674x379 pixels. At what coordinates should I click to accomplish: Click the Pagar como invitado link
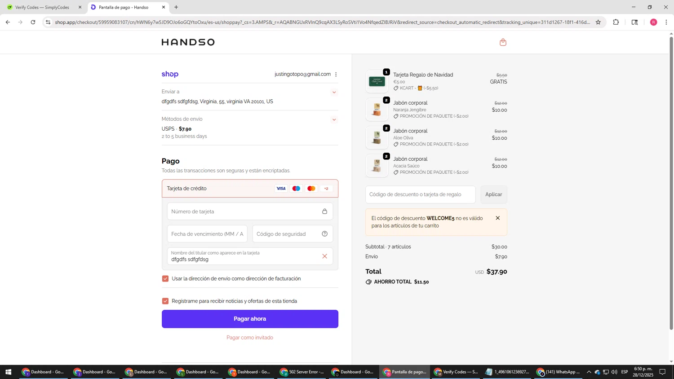(250, 338)
